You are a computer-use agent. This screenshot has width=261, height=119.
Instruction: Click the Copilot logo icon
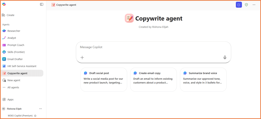click(x=4, y=4)
